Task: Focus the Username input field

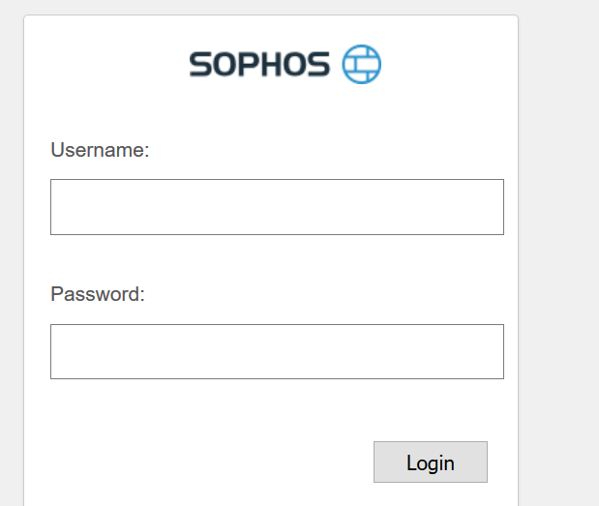Action: [277, 207]
